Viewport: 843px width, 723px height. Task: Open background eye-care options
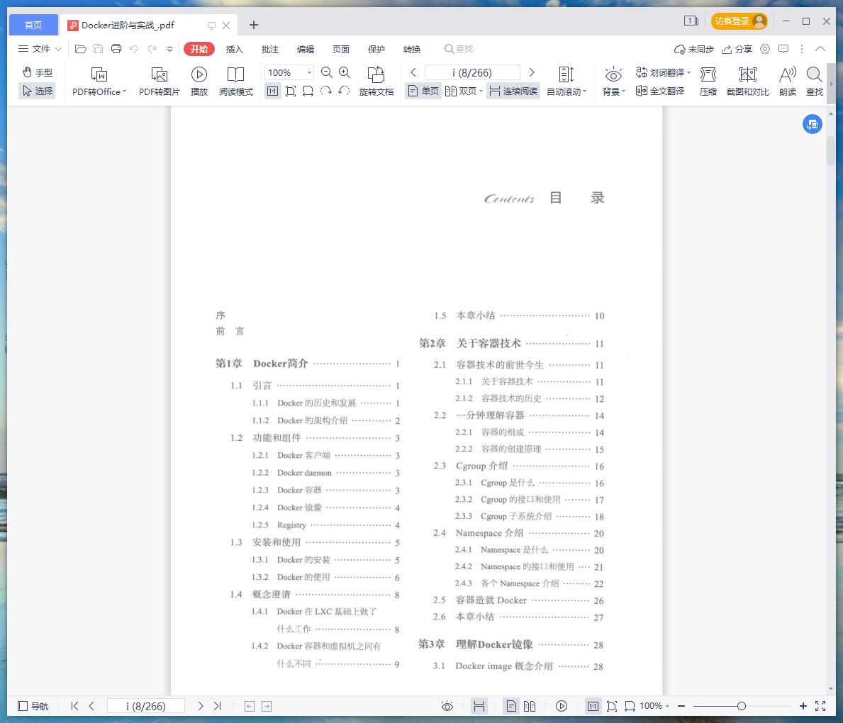tap(613, 82)
